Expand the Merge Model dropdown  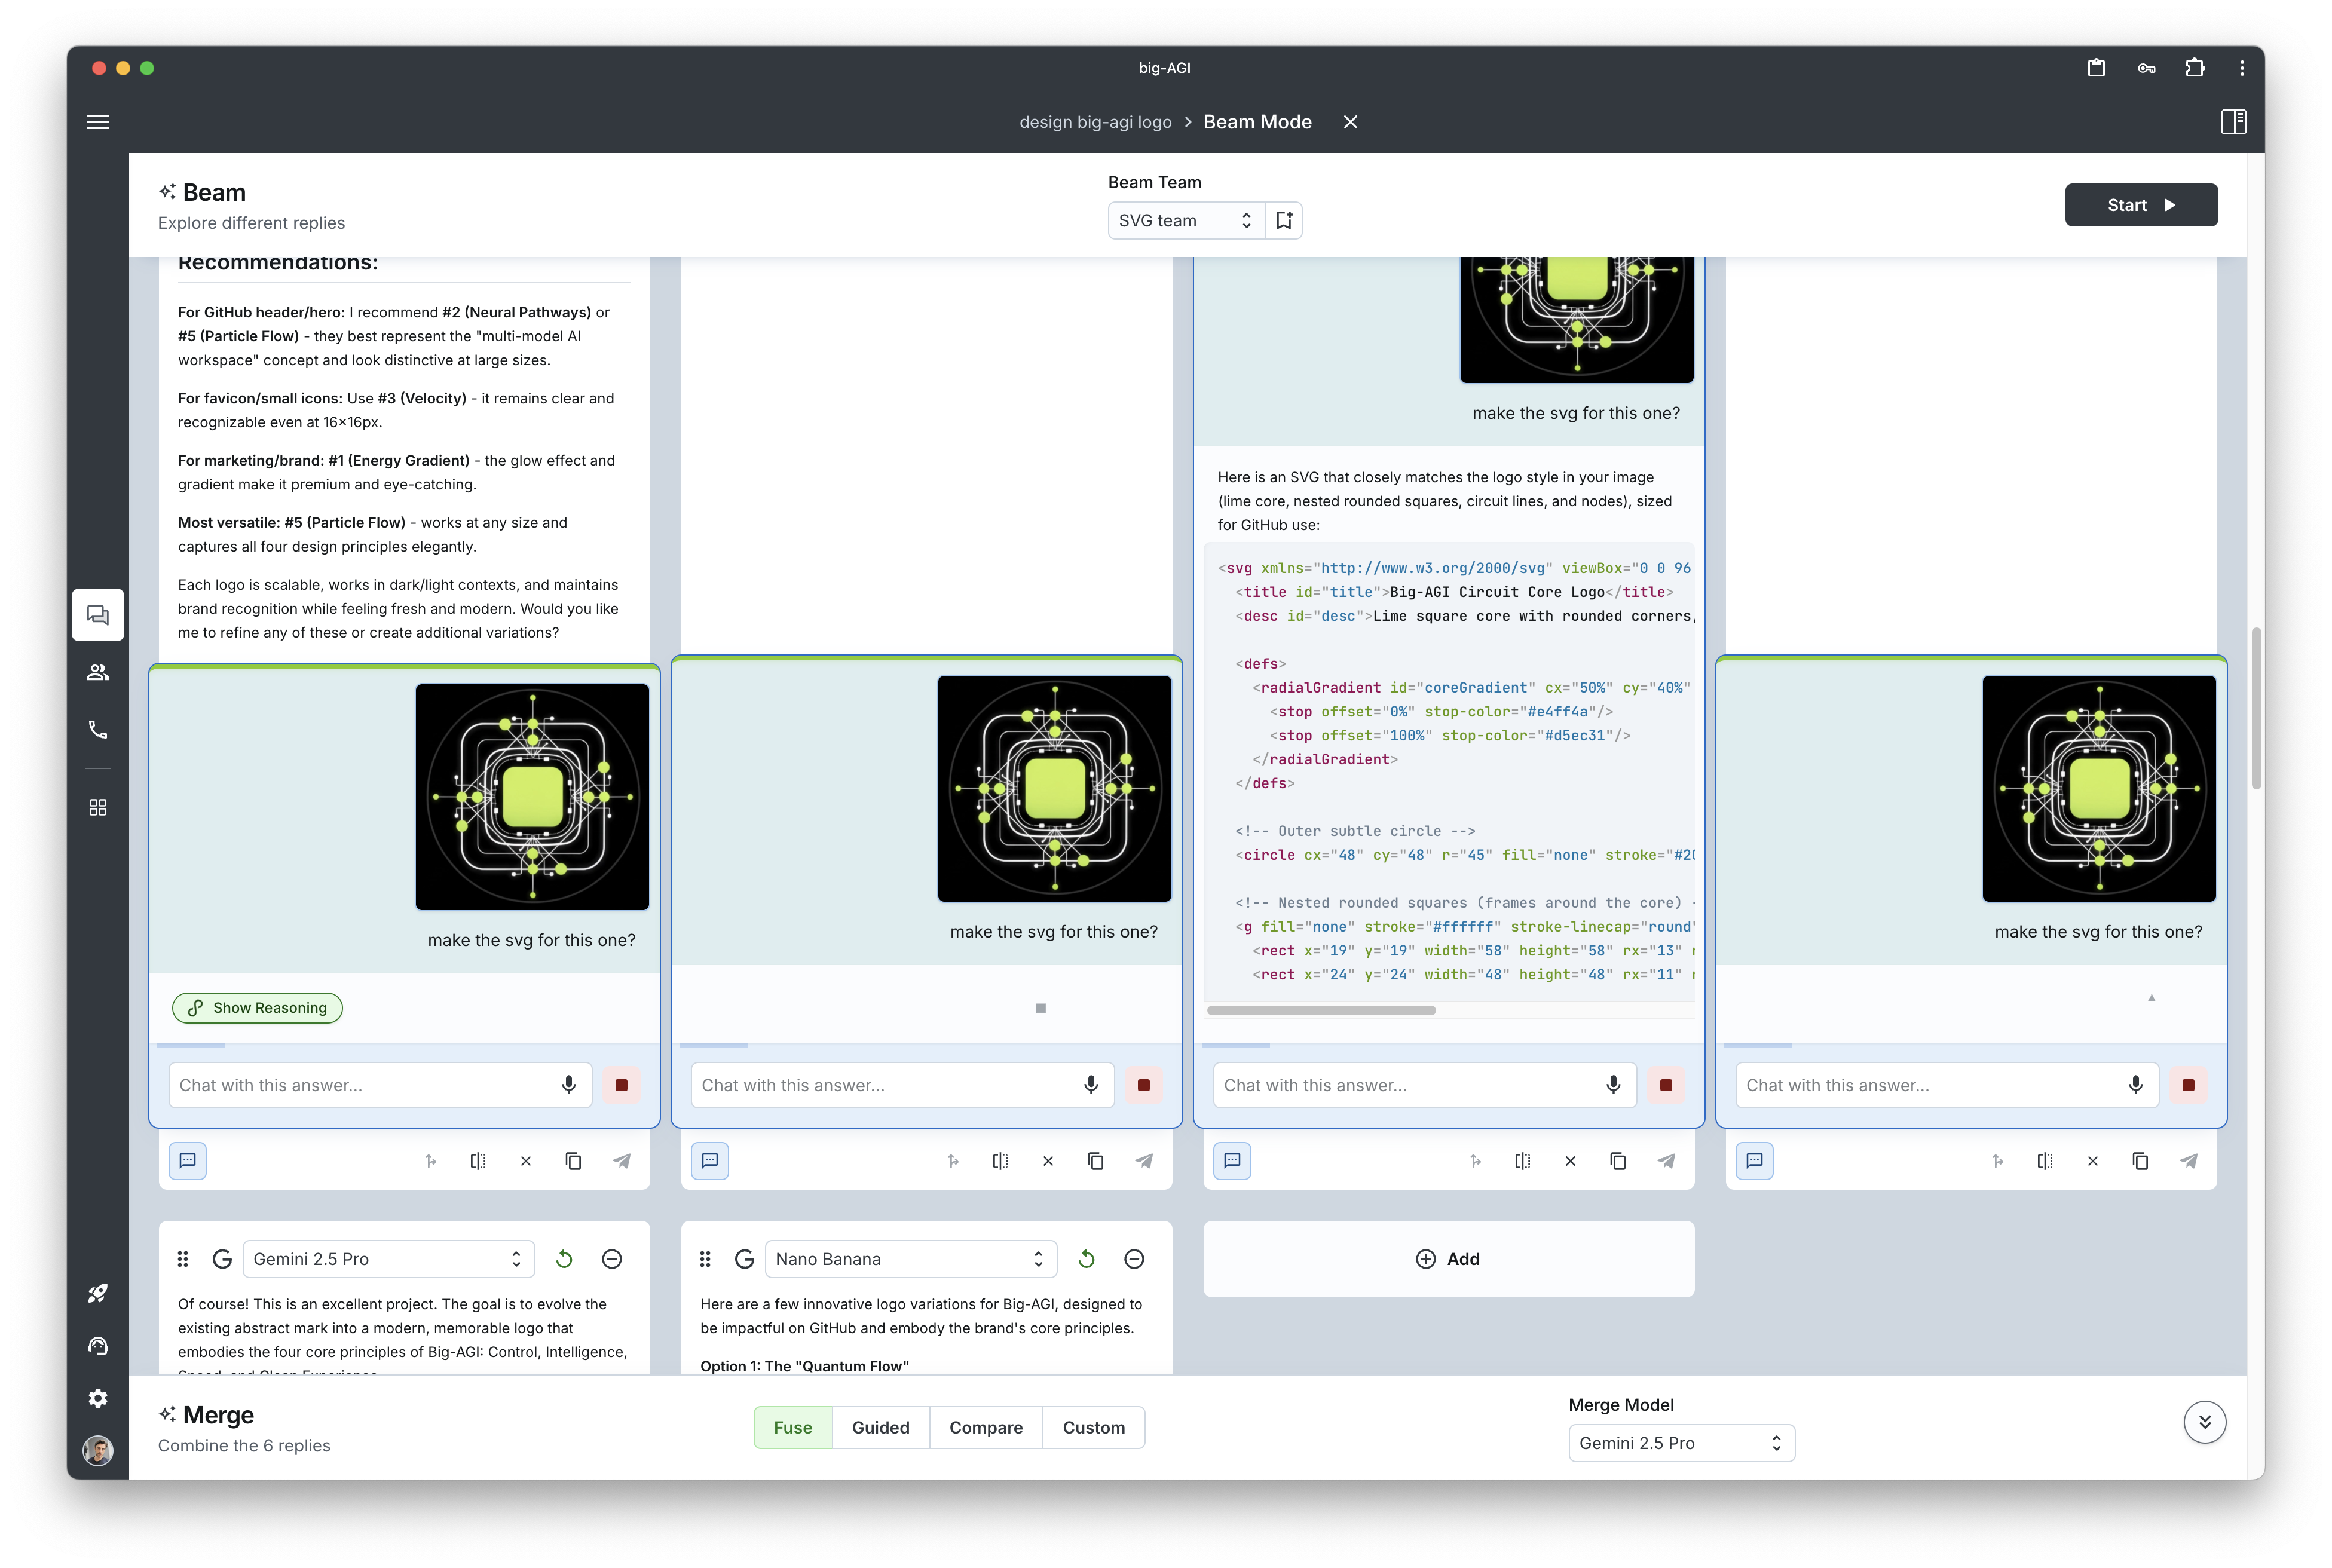tap(1681, 1443)
